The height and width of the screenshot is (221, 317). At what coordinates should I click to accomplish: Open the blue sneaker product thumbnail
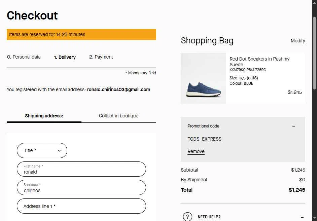pyautogui.click(x=203, y=78)
